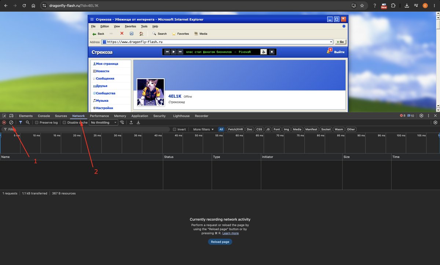Toggle the CSS request type filter

pyautogui.click(x=259, y=130)
